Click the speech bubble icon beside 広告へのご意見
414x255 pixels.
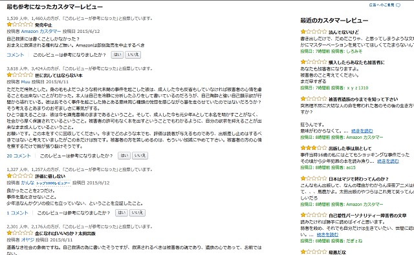(x=398, y=5)
